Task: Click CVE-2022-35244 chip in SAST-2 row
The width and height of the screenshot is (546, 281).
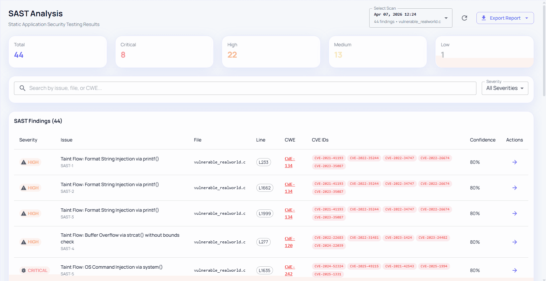Action: (364, 184)
